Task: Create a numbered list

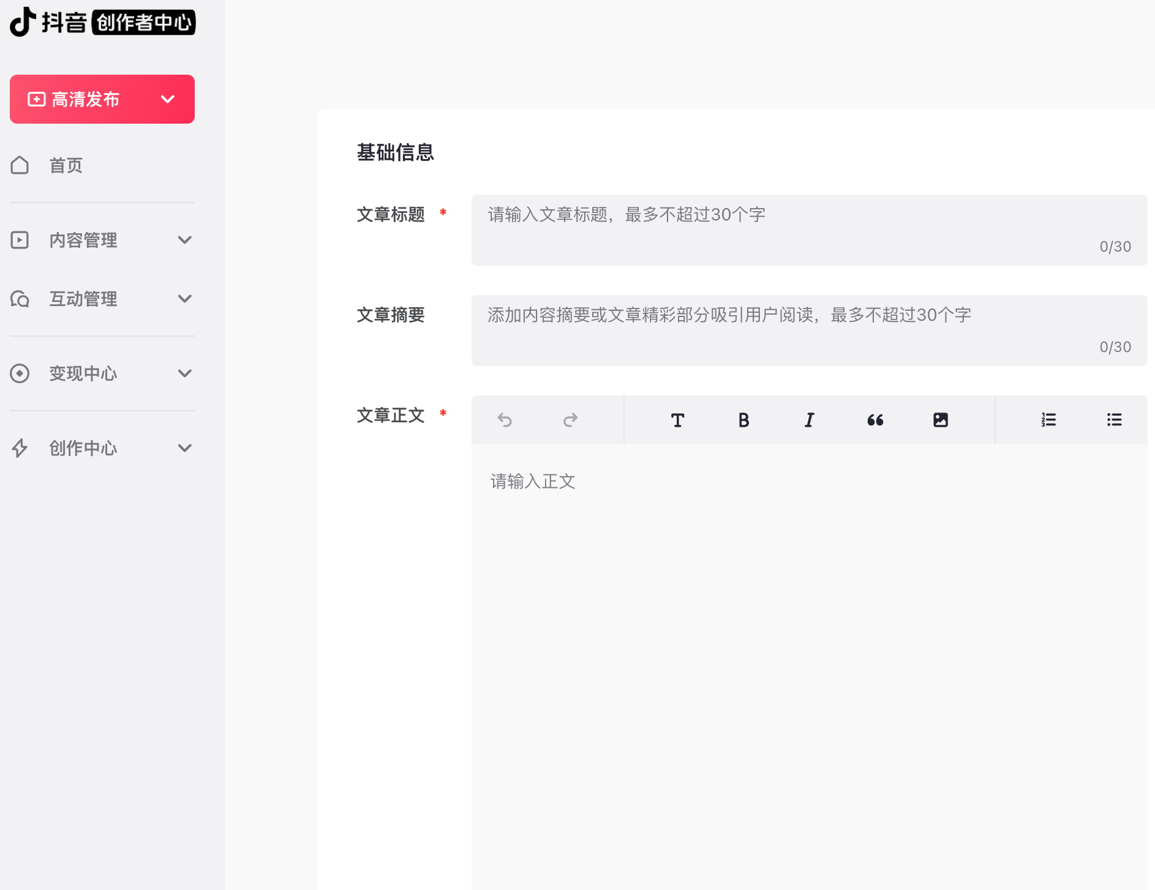Action: pos(1048,420)
